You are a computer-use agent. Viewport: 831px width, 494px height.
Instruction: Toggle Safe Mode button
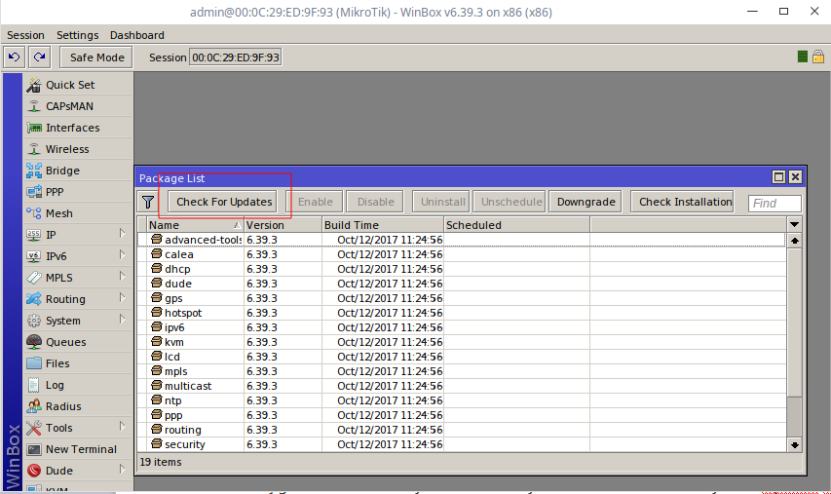click(96, 57)
